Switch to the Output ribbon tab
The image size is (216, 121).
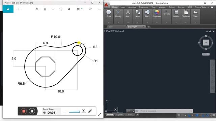171,7
